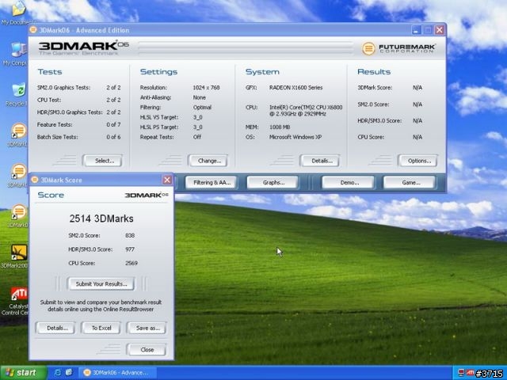Click Change... in the Settings section
Viewport: 507px width, 380px height.
click(x=208, y=161)
